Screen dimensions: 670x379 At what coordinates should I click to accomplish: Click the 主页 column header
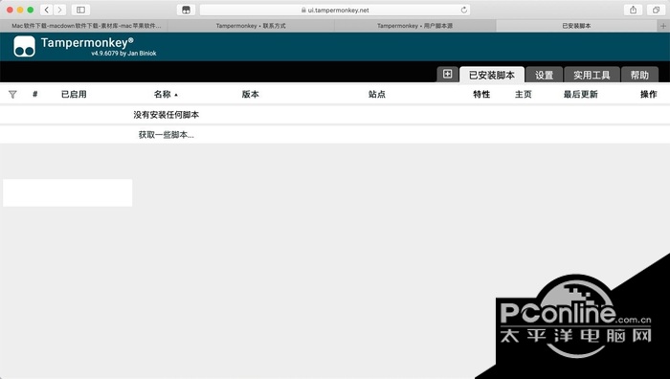tap(523, 94)
